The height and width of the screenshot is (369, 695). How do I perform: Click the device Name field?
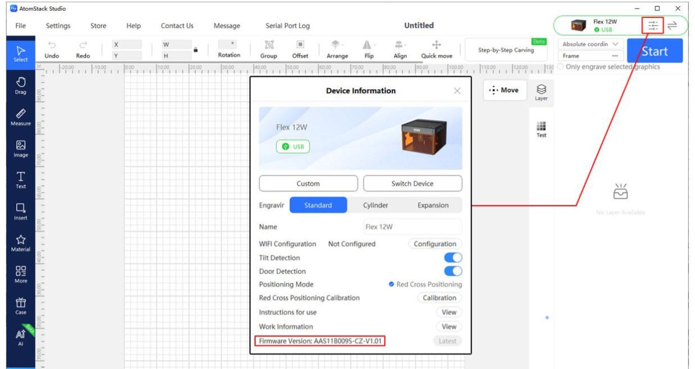pyautogui.click(x=412, y=227)
